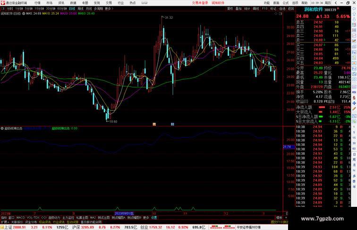The height and width of the screenshot is (230, 357).
Task: Select the CCI indicator tab
Action: 44,218
